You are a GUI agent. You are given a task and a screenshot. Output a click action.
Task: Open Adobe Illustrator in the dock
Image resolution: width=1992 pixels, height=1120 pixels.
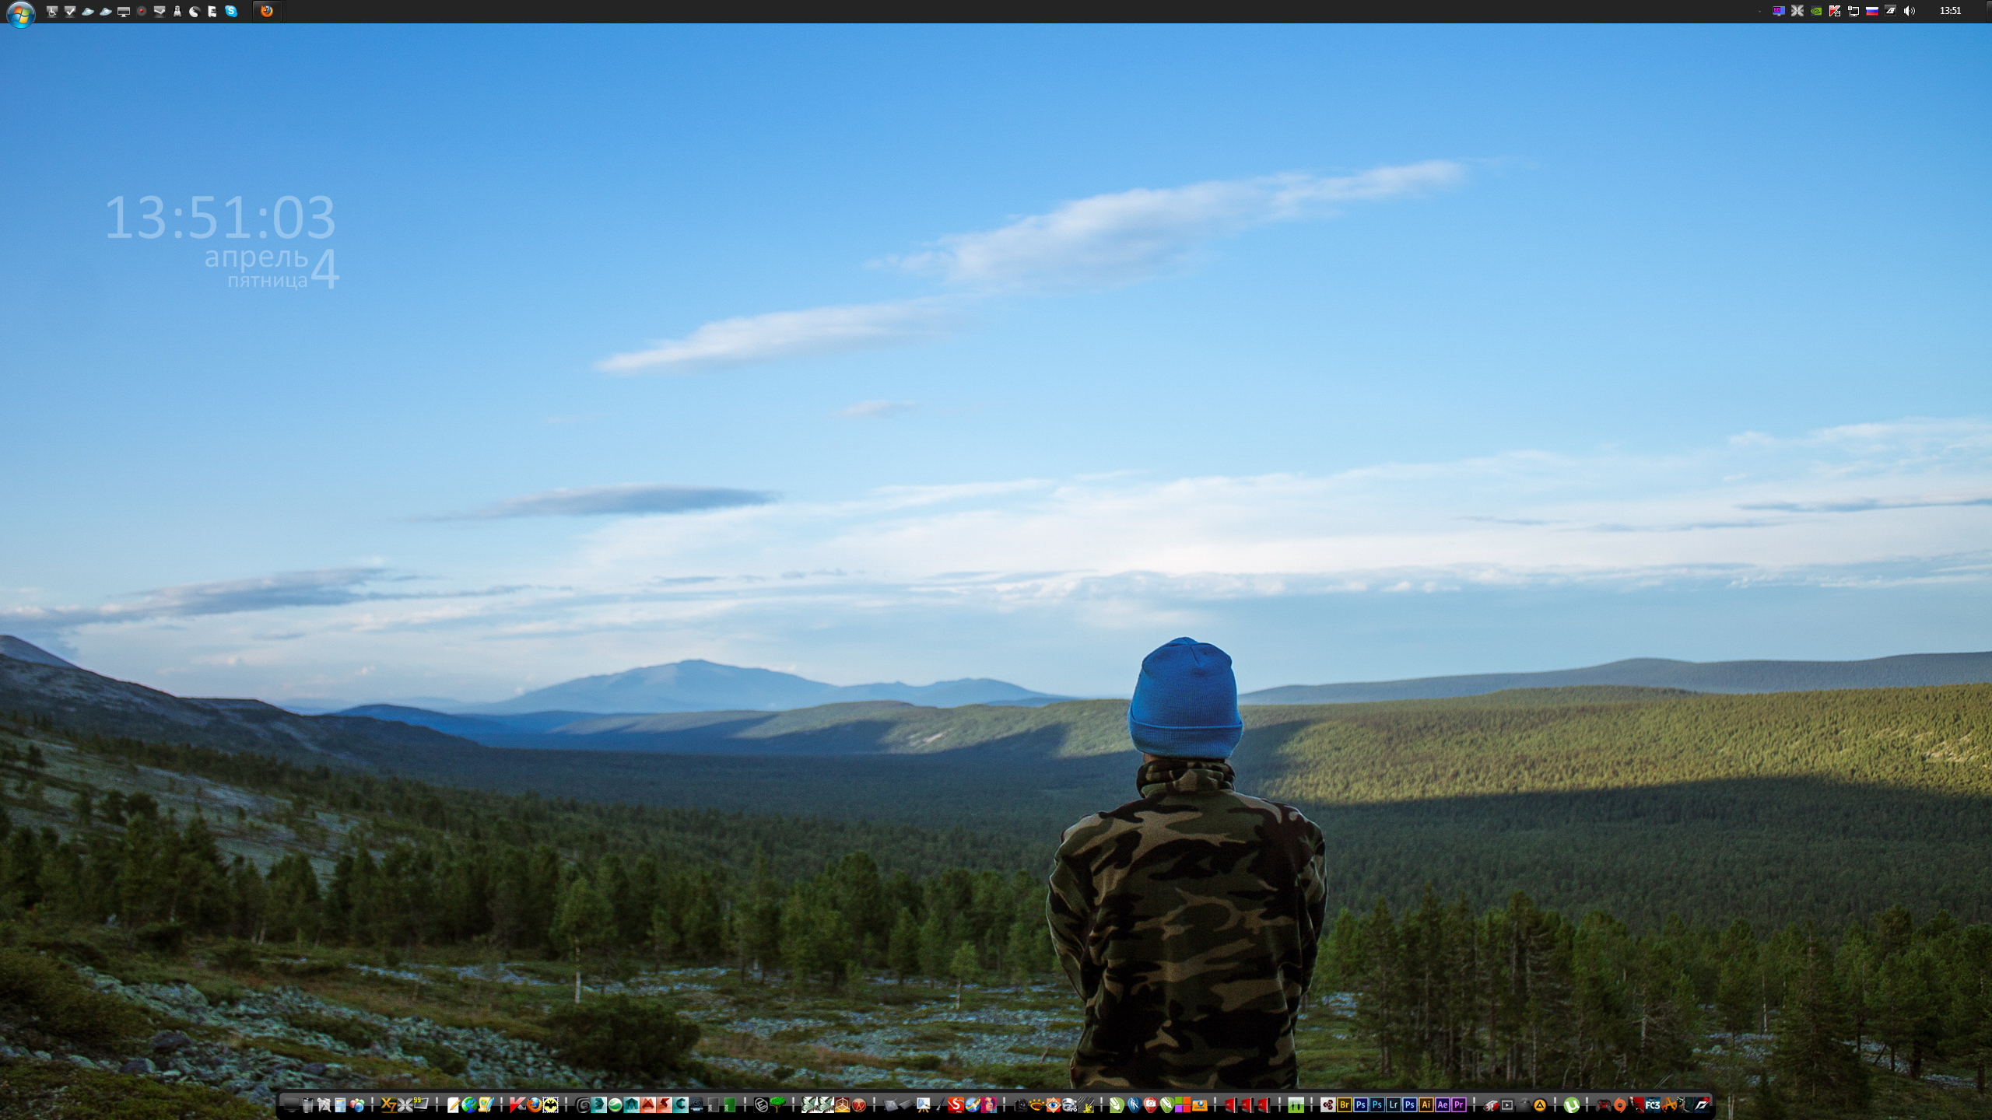(1426, 1104)
